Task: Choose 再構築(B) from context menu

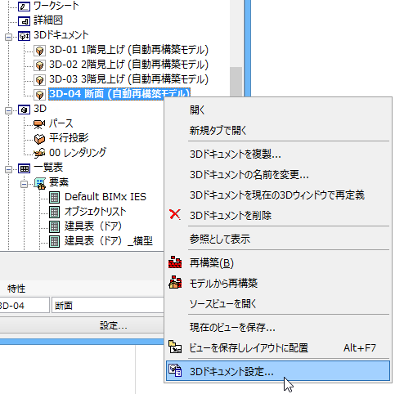Action: tap(278, 262)
